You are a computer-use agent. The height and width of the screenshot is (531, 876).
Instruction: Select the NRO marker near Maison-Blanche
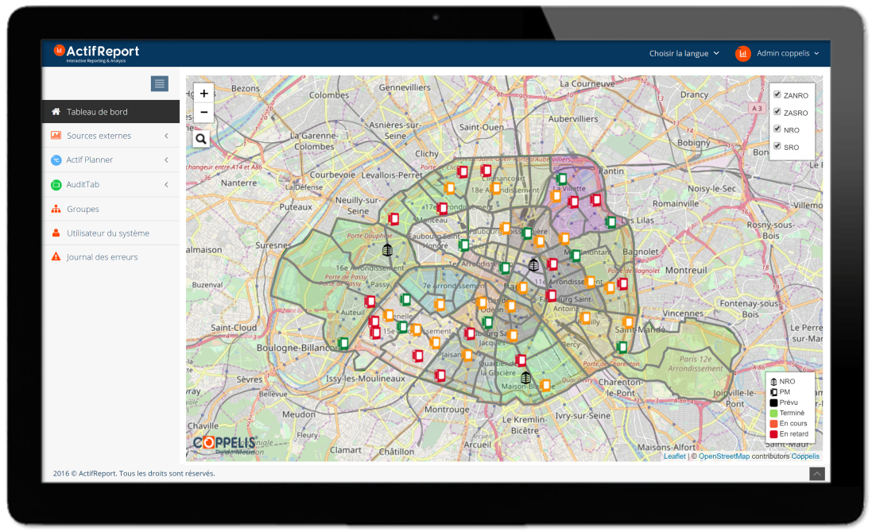tap(525, 378)
